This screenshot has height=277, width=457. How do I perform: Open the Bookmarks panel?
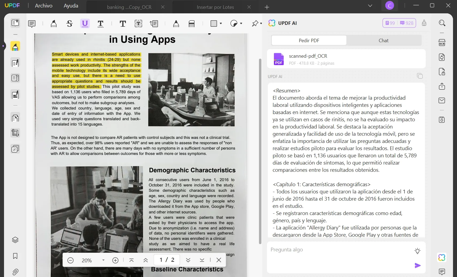point(15,256)
